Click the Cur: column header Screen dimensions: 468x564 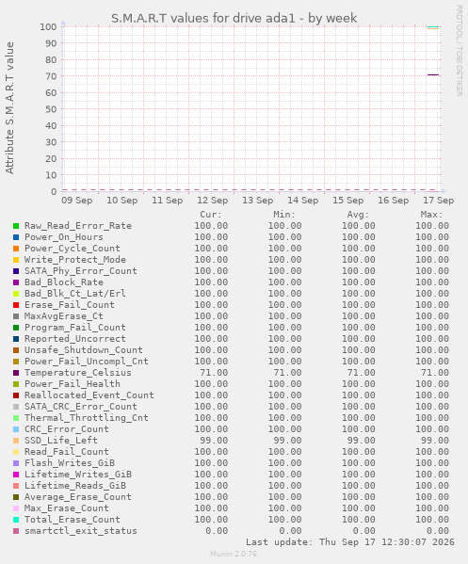point(211,215)
